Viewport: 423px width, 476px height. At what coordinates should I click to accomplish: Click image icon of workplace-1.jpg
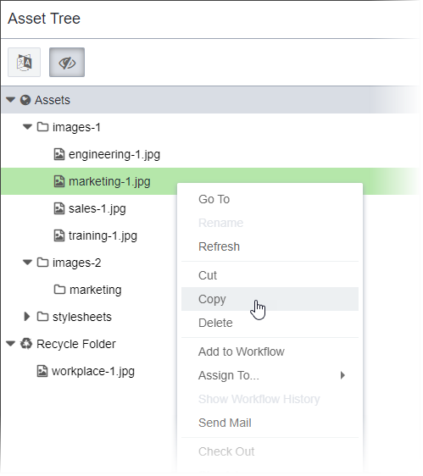(42, 371)
